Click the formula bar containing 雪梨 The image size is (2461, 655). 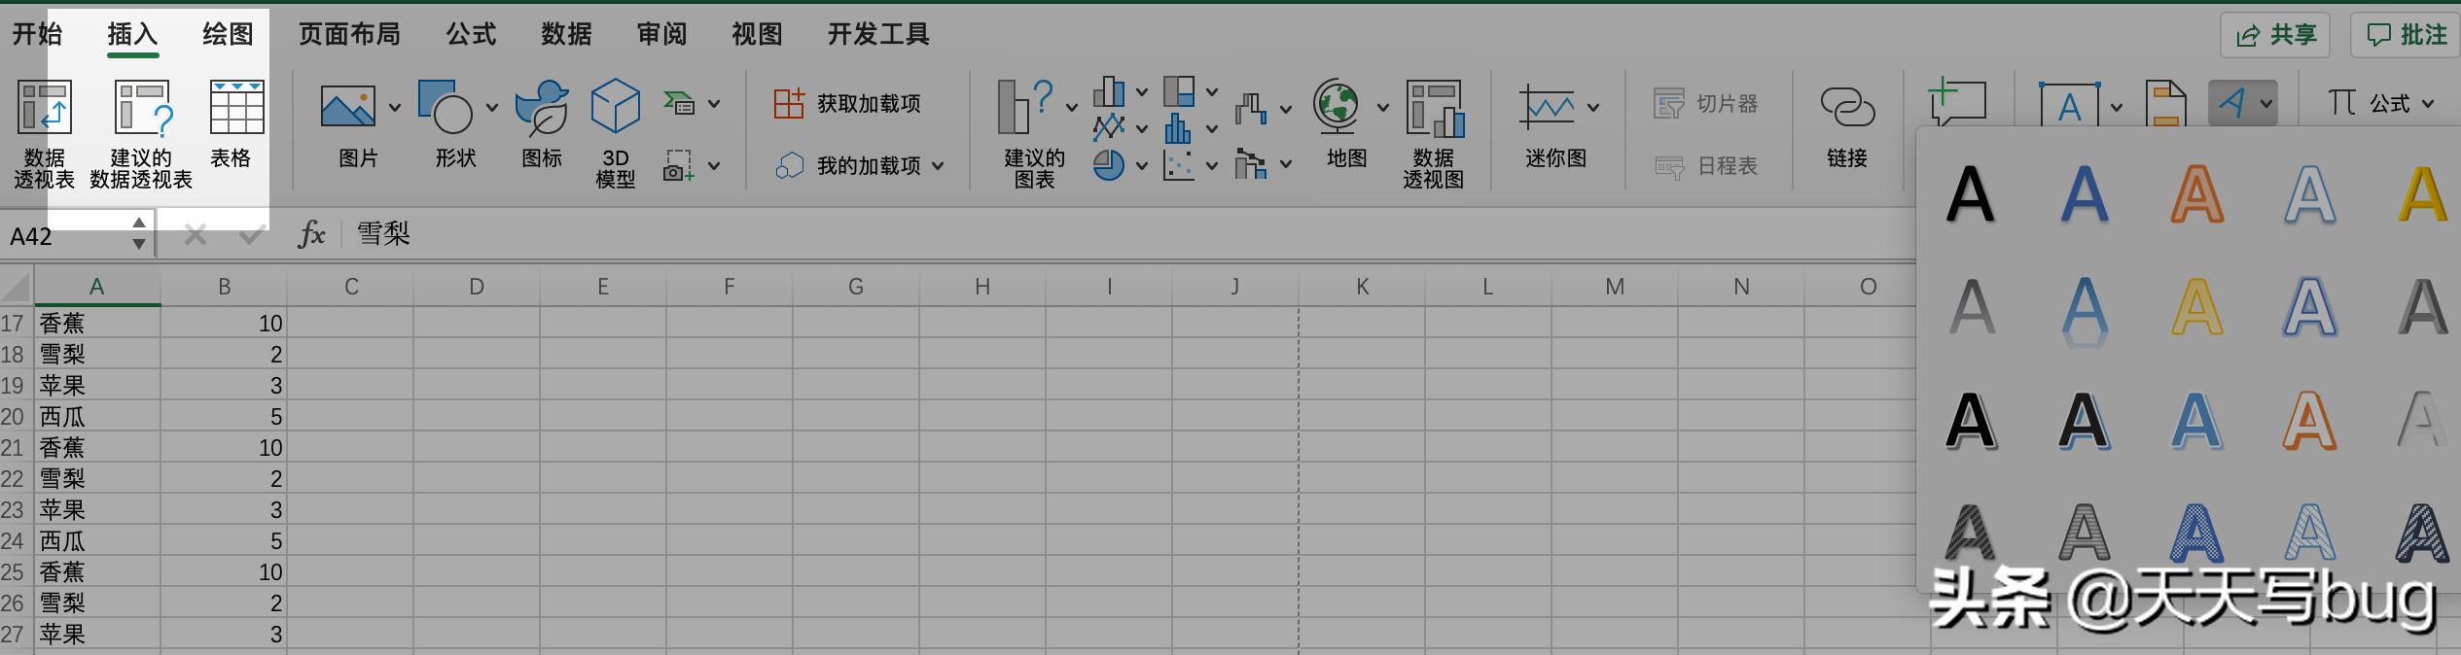[x=1128, y=234]
